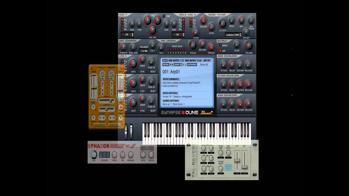Toggle the oscillator SYNC button
The image size is (349, 196).
point(164,16)
